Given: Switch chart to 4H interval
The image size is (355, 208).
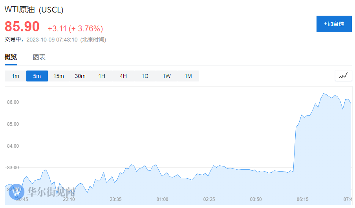Looking at the screenshot, I should pyautogui.click(x=123, y=76).
